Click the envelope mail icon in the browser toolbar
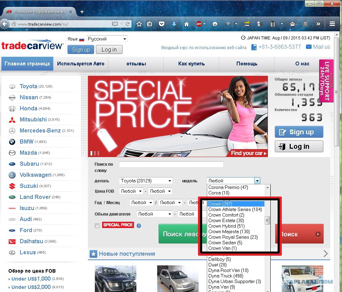The height and width of the screenshot is (292, 342). coord(292,24)
